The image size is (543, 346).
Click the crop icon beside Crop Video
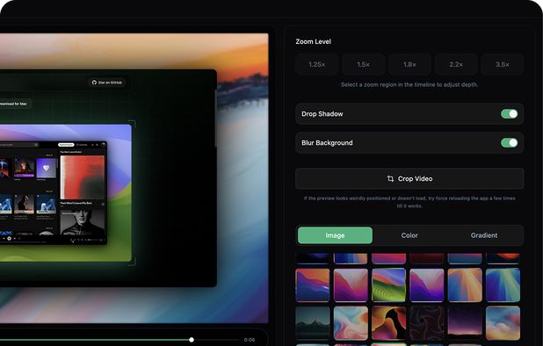pos(390,178)
